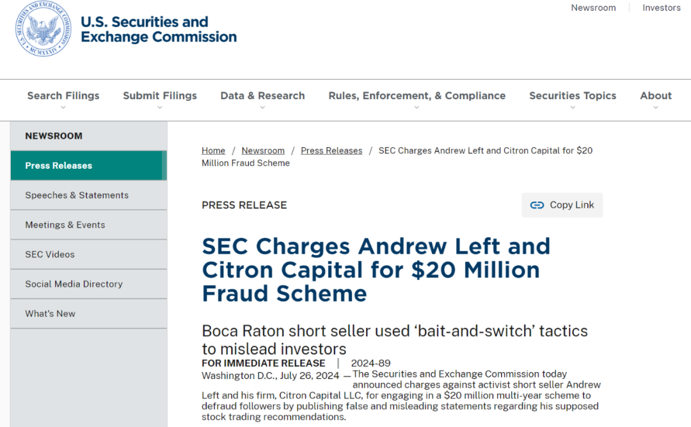Open the About dropdown menu

[656, 96]
